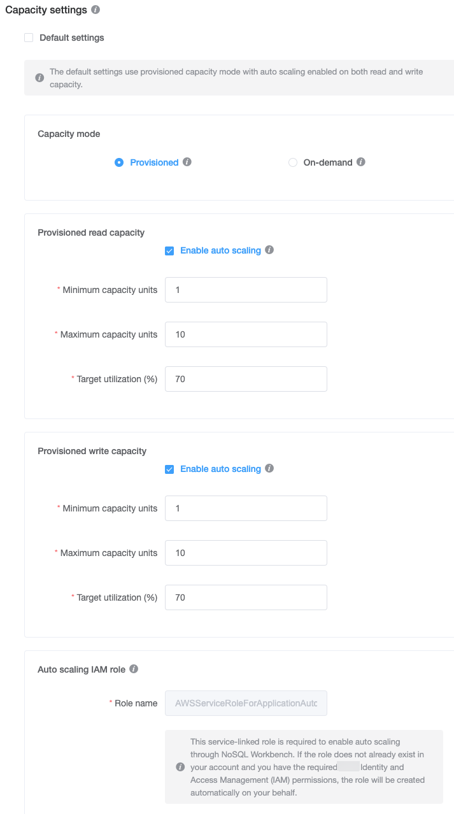Select the Provisioned capacity mode radio button
This screenshot has width=454, height=814.
(x=119, y=162)
